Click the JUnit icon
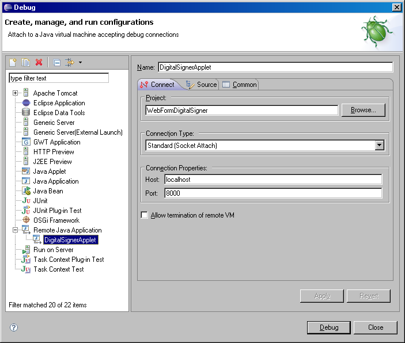 26,200
